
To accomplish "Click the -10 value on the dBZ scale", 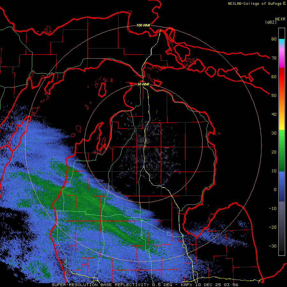I will [273, 208].
